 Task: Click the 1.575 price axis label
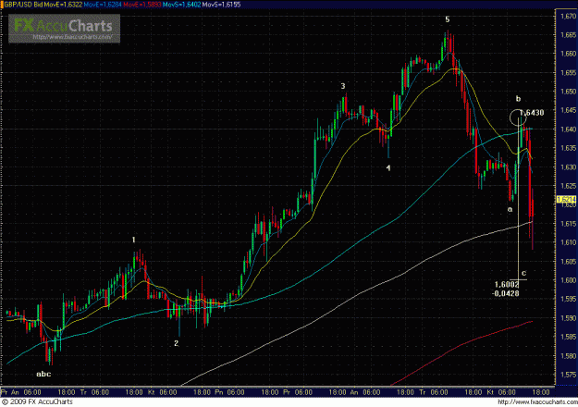coord(568,375)
